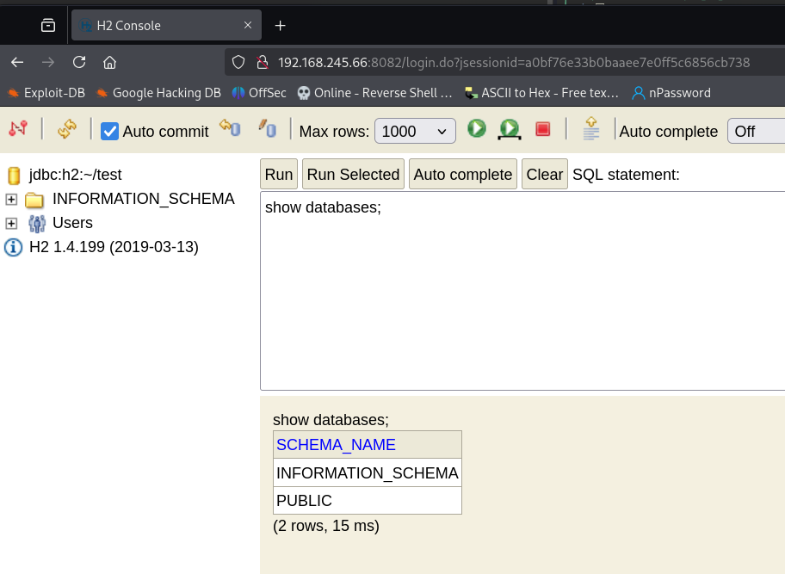785x574 pixels.
Task: Click the INFORMATION_SCHEMA result cell
Action: [x=367, y=473]
